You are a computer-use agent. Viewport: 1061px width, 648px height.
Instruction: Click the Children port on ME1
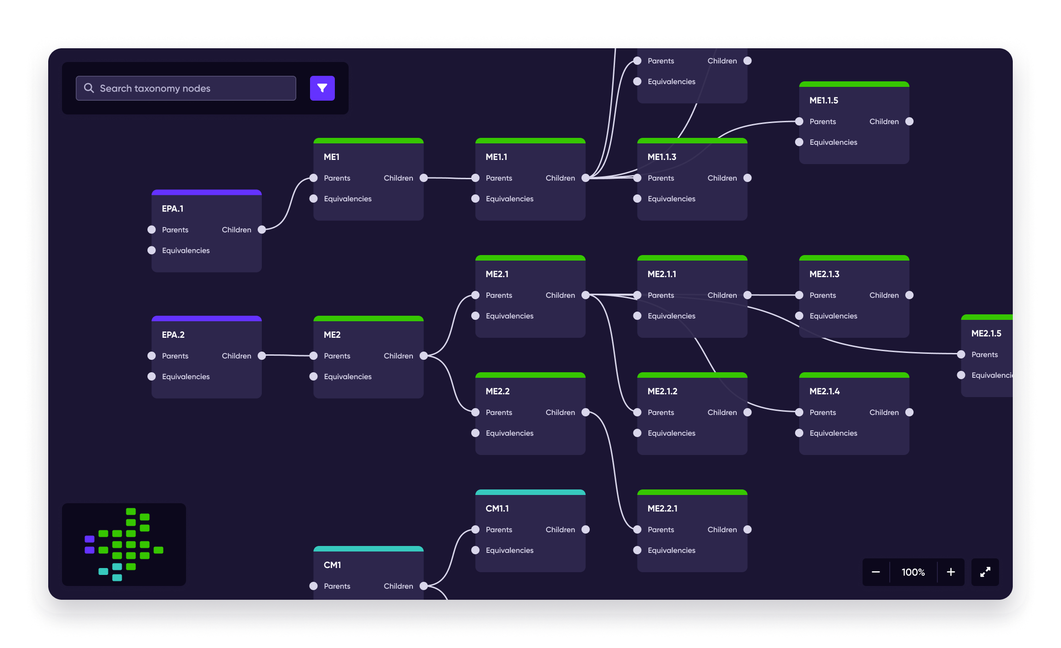click(x=423, y=178)
